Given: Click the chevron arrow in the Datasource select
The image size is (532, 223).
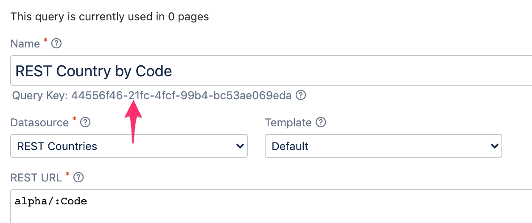Looking at the screenshot, I should tap(240, 146).
